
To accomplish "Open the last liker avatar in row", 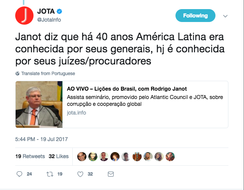I will pyautogui.click(x=170, y=157).
